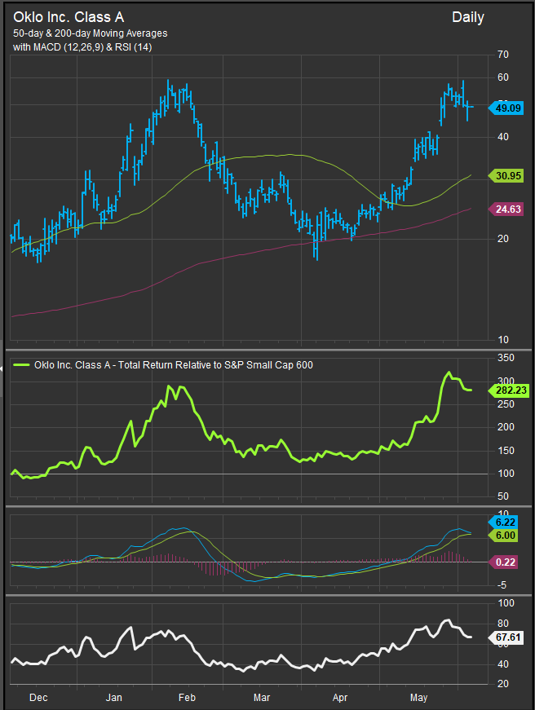Click the 80 RSI axis label
The width and height of the screenshot is (535, 710).
click(503, 624)
